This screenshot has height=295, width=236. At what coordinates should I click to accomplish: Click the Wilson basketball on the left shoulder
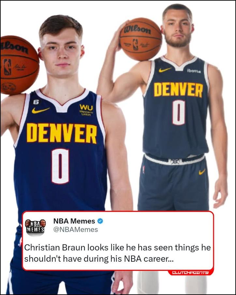pyautogui.click(x=20, y=65)
